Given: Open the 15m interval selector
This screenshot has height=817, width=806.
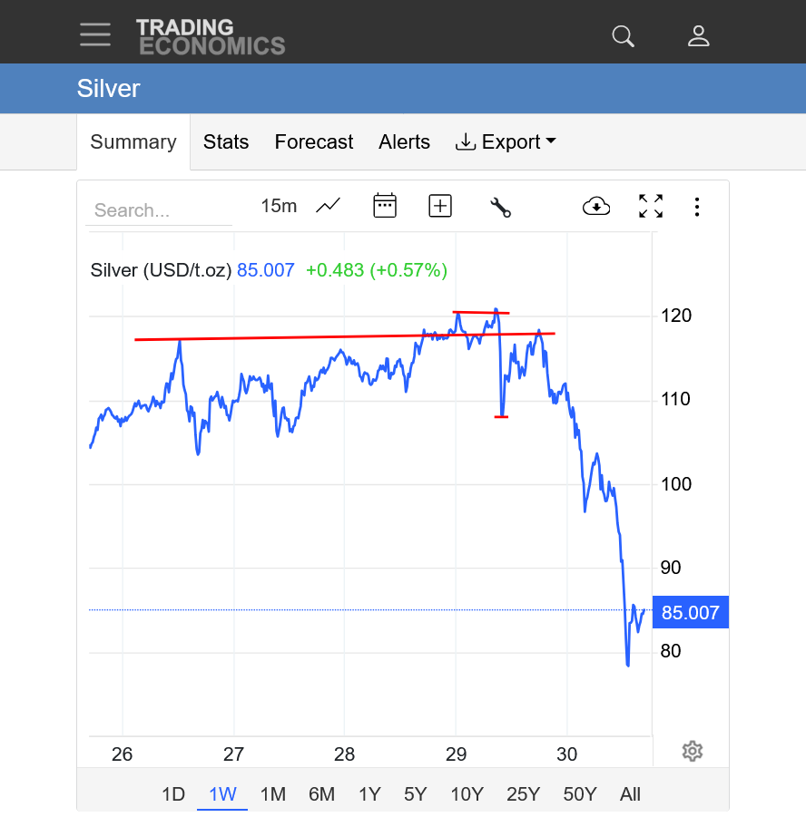Looking at the screenshot, I should 279,206.
